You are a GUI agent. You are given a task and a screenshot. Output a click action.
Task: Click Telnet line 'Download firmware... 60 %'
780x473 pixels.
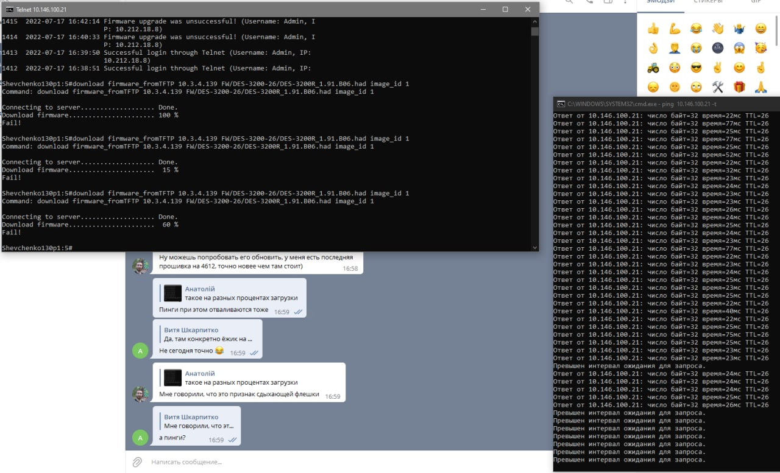click(x=90, y=225)
